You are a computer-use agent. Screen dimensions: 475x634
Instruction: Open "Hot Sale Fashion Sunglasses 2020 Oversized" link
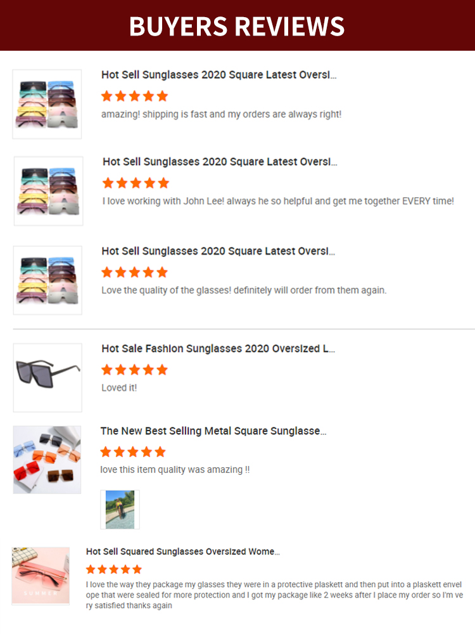pos(218,349)
